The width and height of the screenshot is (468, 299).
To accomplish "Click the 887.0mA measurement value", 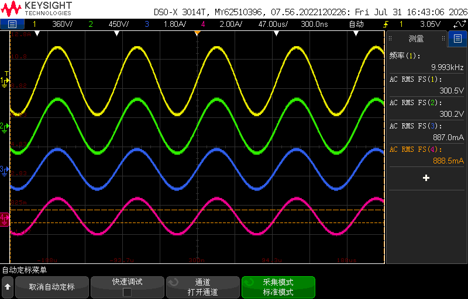I will pyautogui.click(x=448, y=137).
